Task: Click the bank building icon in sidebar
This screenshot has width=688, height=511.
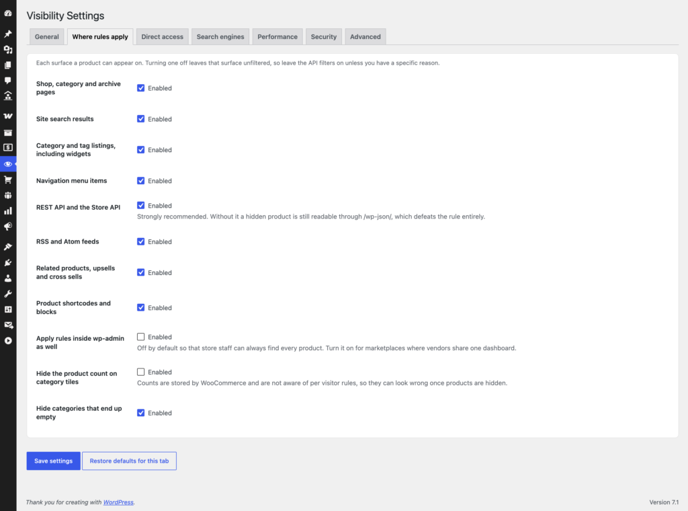Action: 8,95
